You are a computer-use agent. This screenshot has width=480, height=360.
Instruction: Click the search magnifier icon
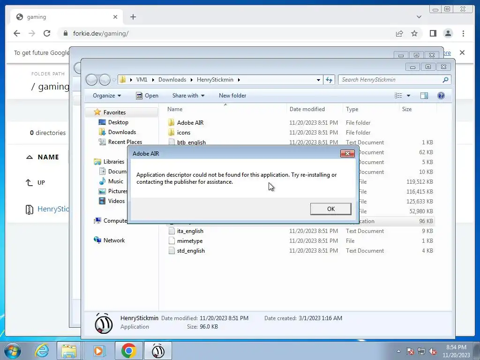(x=445, y=80)
